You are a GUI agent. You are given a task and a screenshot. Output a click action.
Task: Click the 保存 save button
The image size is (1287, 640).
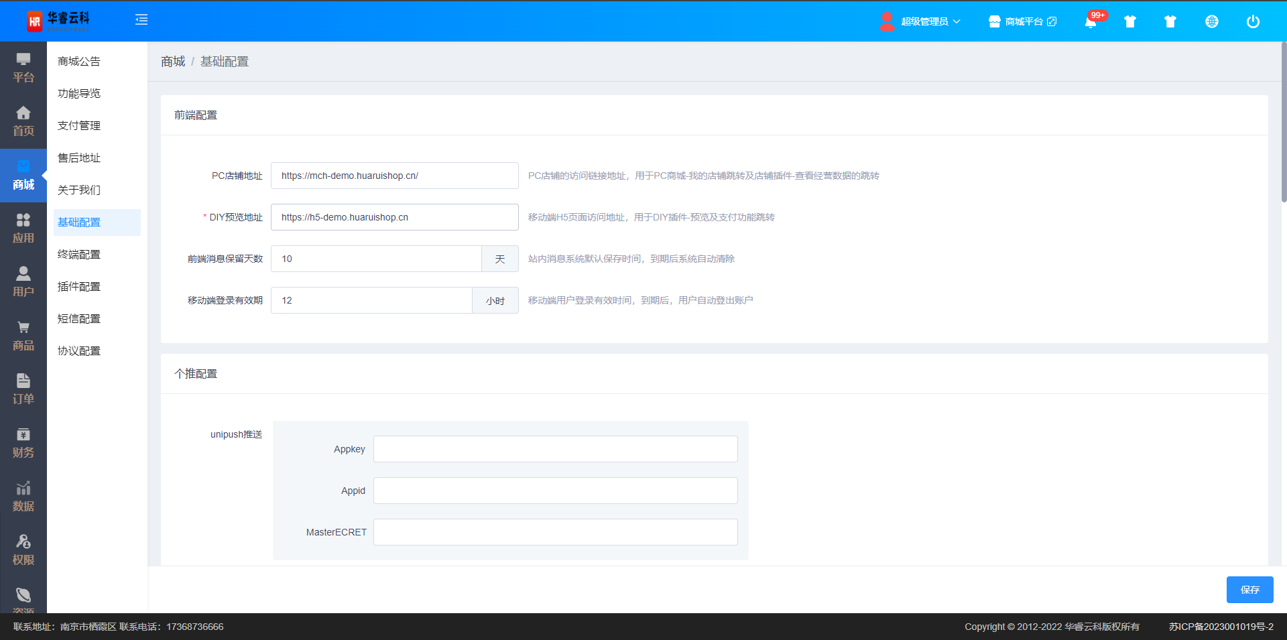pos(1249,590)
